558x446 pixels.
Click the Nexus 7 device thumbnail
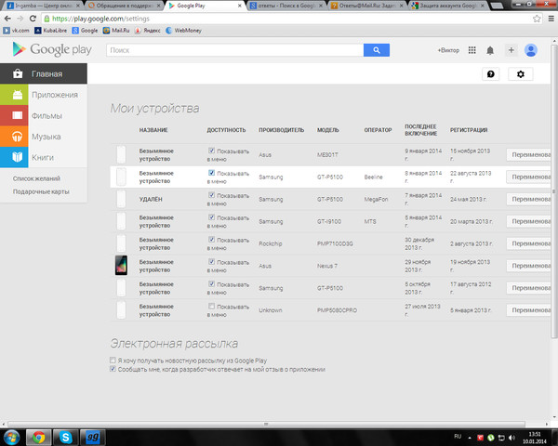pyautogui.click(x=121, y=266)
